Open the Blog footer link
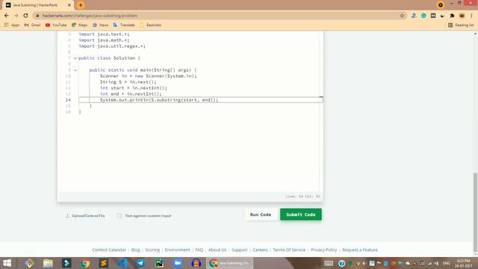This screenshot has height=269, width=478. point(136,250)
